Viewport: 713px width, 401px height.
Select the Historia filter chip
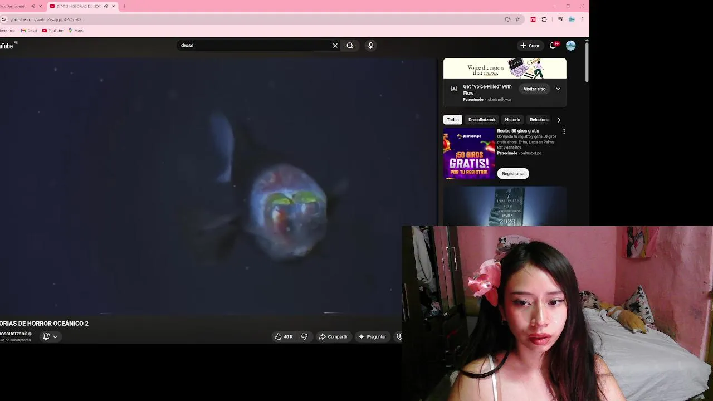pos(512,120)
